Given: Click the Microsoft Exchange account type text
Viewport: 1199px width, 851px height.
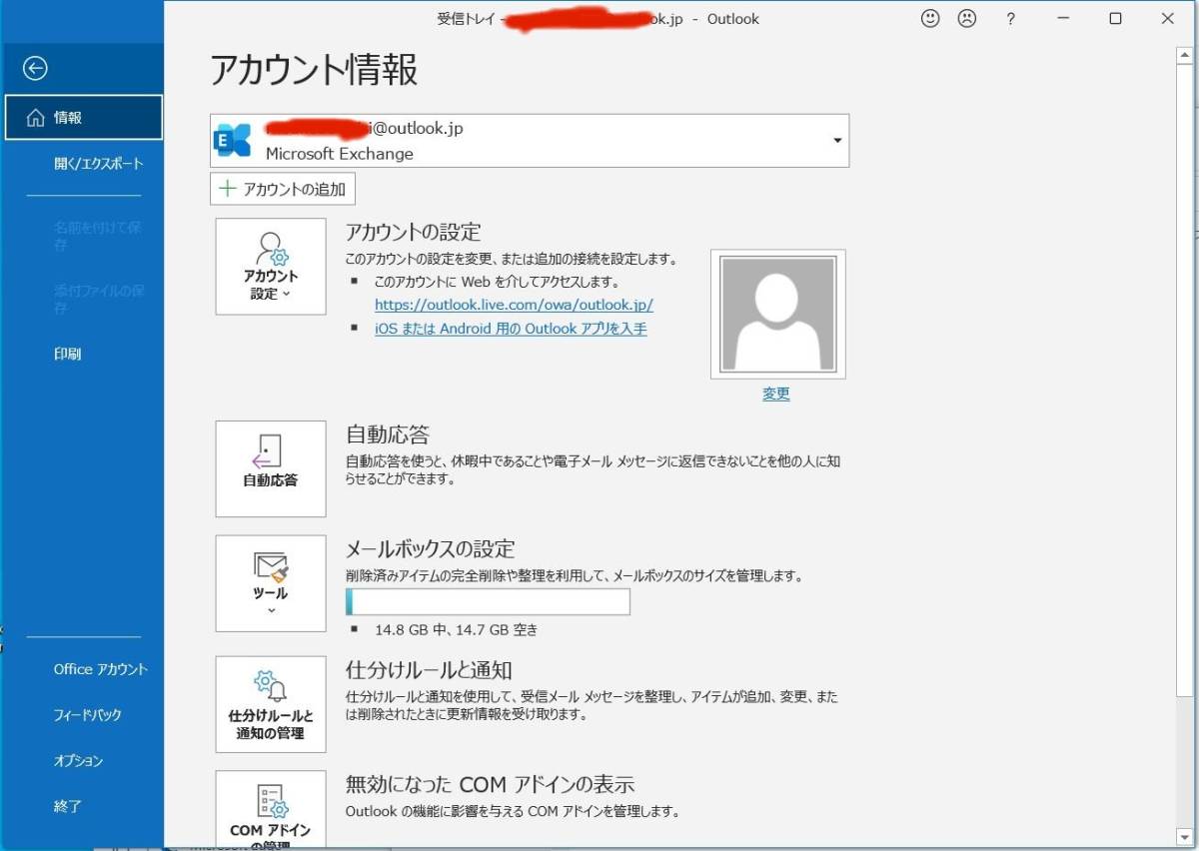Looking at the screenshot, I should tap(340, 154).
